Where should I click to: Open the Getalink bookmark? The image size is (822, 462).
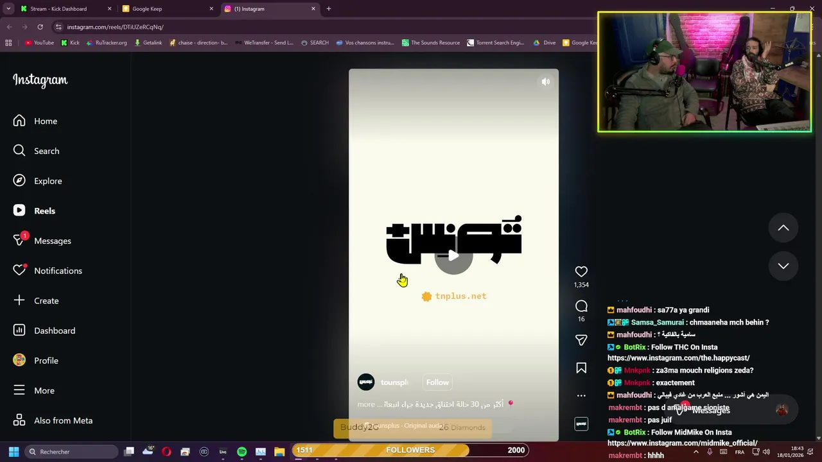[x=148, y=43]
